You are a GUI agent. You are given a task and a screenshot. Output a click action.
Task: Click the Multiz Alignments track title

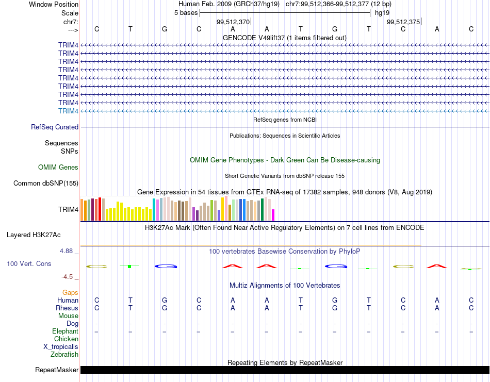click(285, 285)
